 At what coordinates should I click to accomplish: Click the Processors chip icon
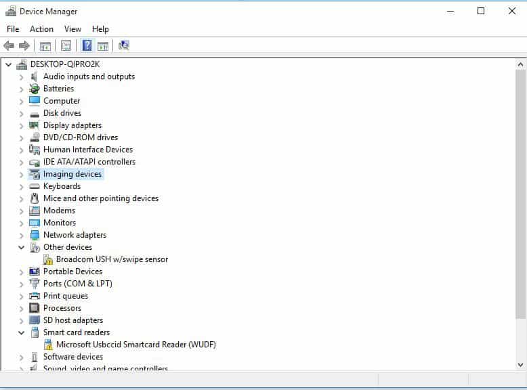coord(35,308)
